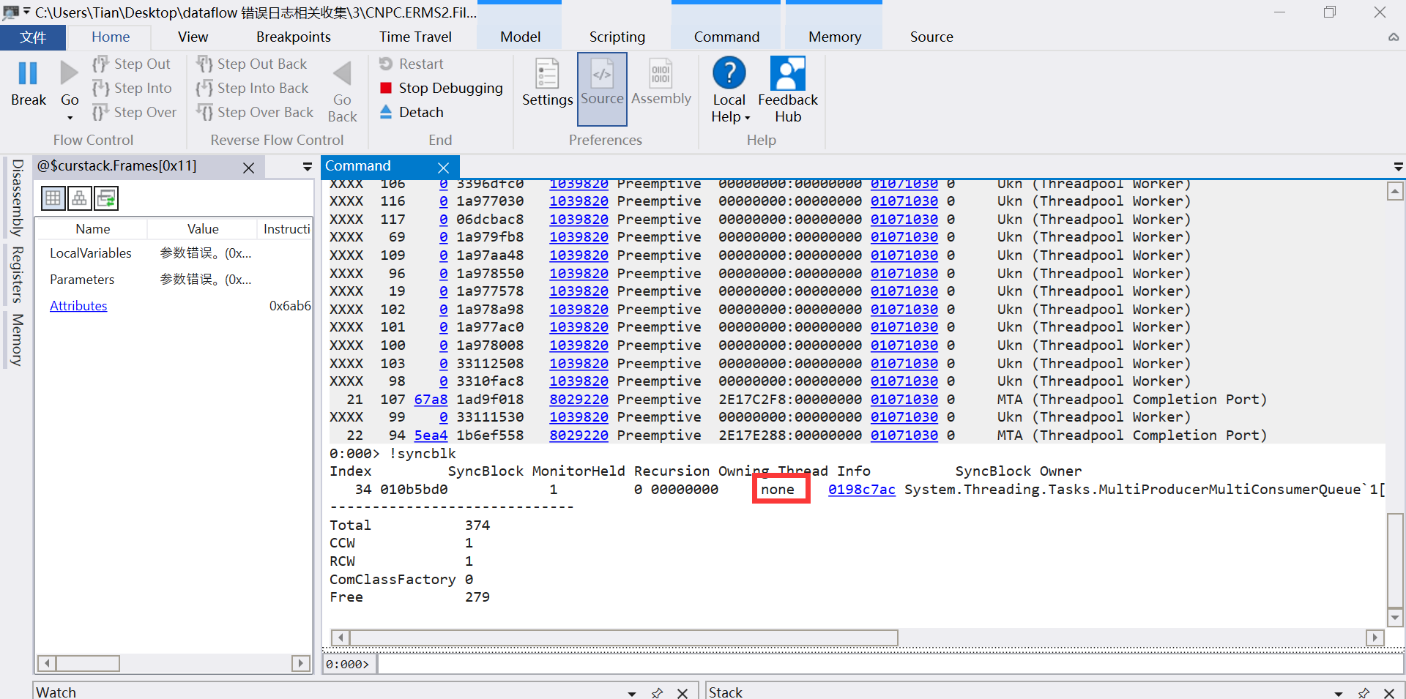Click Stop Debugging red square
Viewport: 1406px width, 699px height.
tap(386, 89)
